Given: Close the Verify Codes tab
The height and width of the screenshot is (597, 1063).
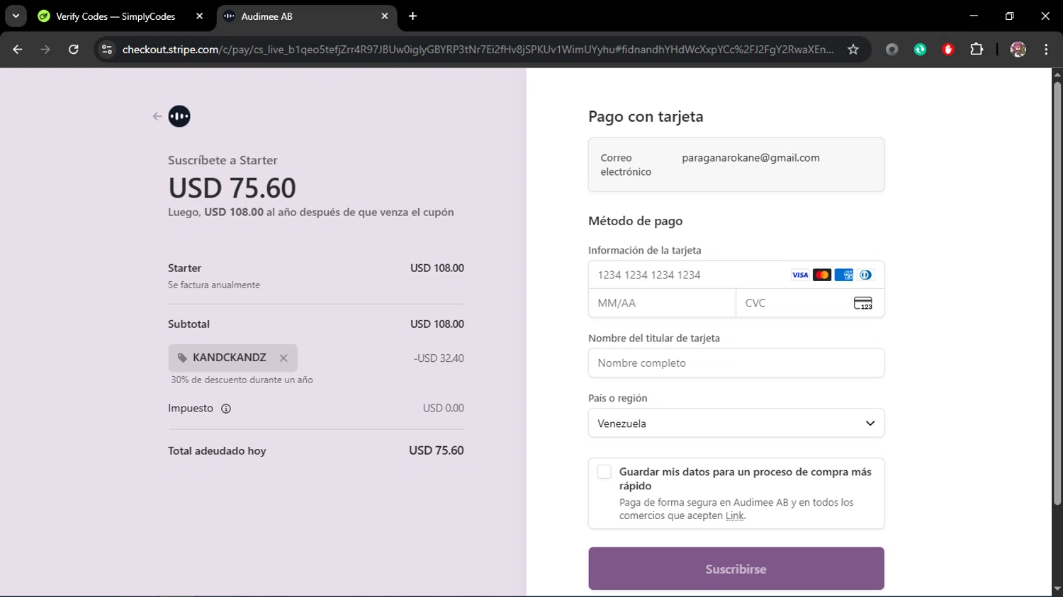Looking at the screenshot, I should 199,16.
